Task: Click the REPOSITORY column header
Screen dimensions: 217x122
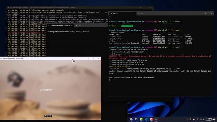Action: point(114,35)
